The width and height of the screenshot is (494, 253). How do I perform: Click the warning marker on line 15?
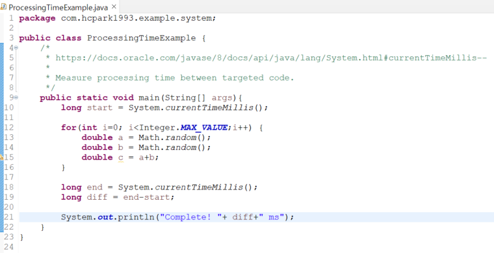click(x=1, y=158)
